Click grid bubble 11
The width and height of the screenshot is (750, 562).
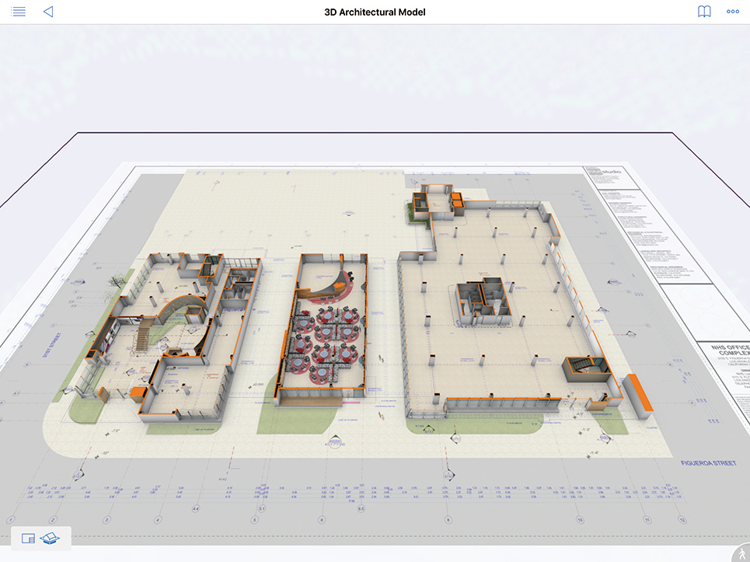coord(647,520)
